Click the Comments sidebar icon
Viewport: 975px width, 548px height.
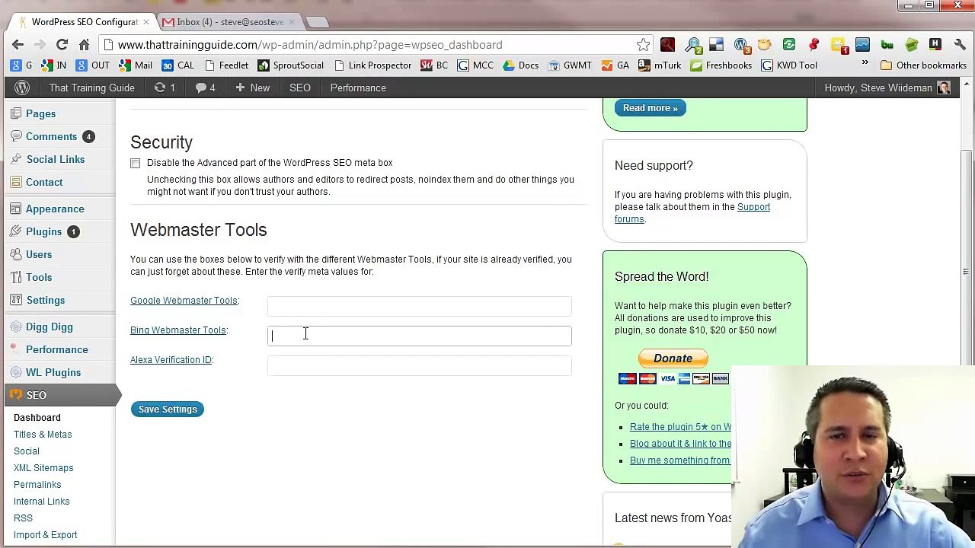(x=16, y=136)
